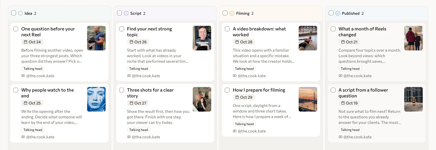Open the Oct 21 date chip

click(x=349, y=42)
